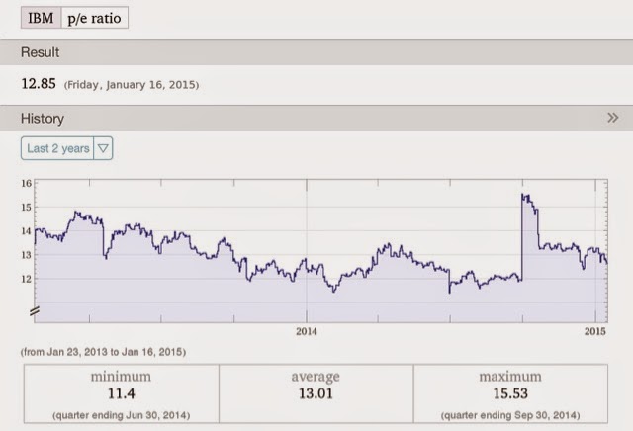The height and width of the screenshot is (431, 633).
Task: Click the IBM input interpretation box
Action: (x=41, y=18)
